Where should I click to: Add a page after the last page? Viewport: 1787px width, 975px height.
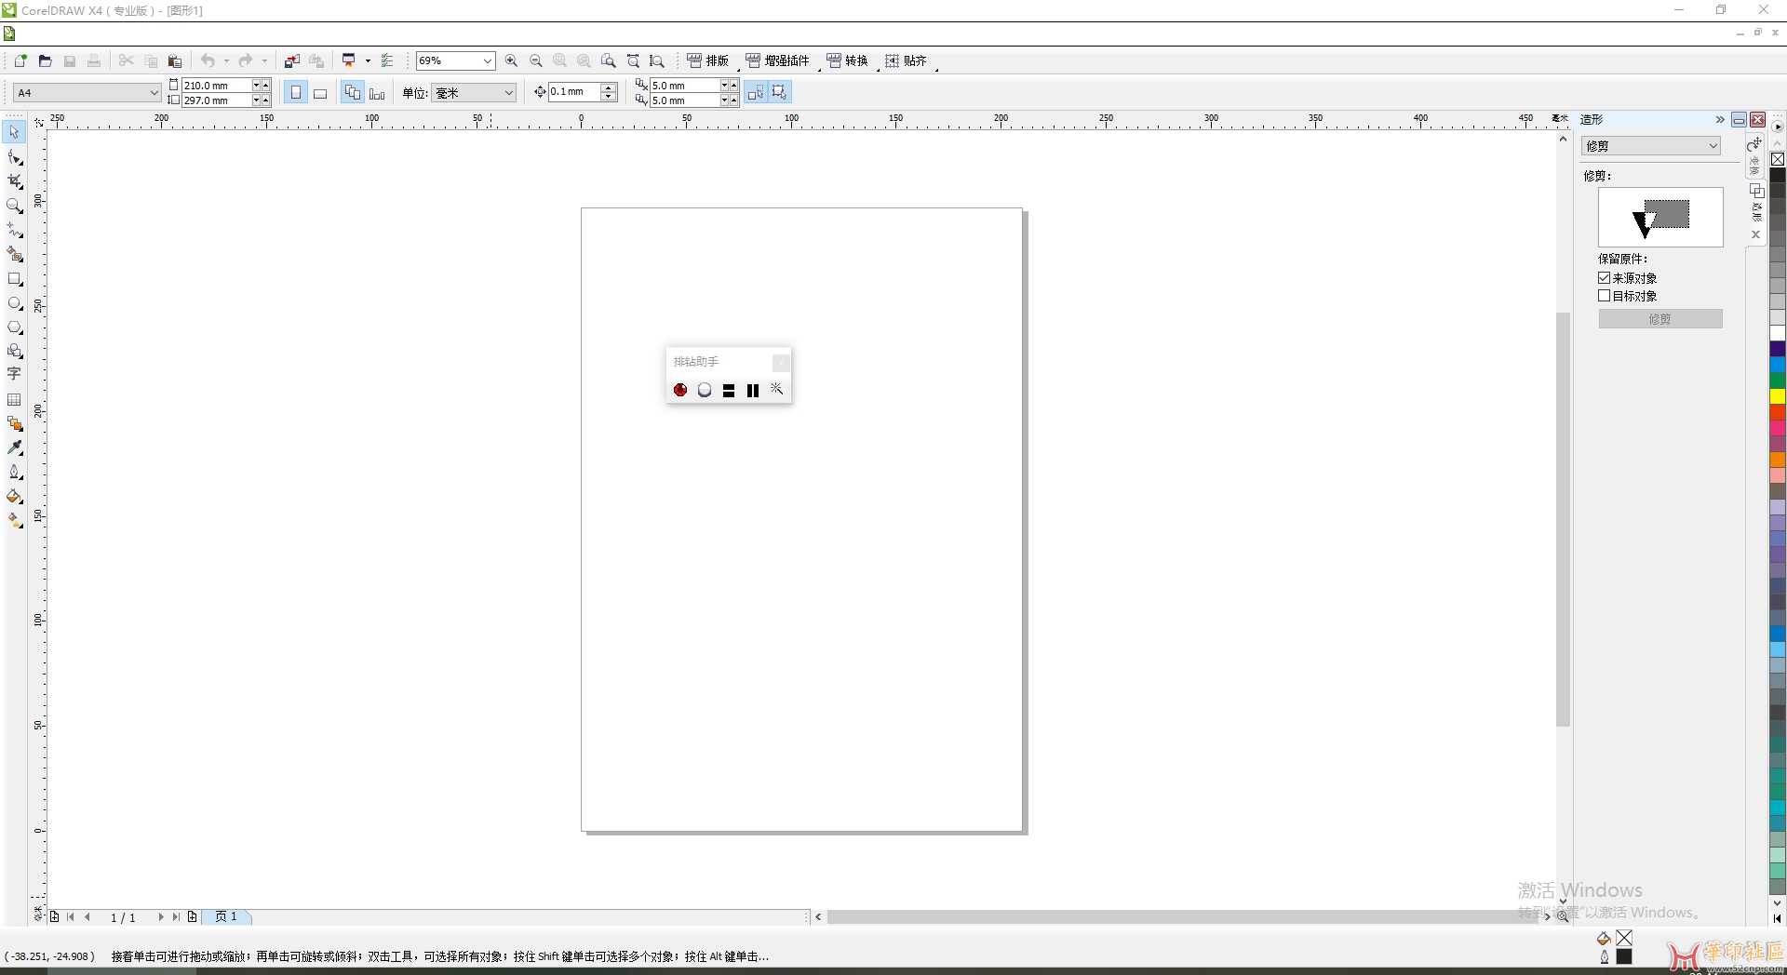193,916
